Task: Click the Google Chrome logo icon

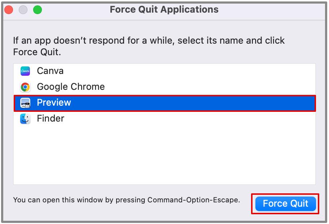Action: pos(25,87)
